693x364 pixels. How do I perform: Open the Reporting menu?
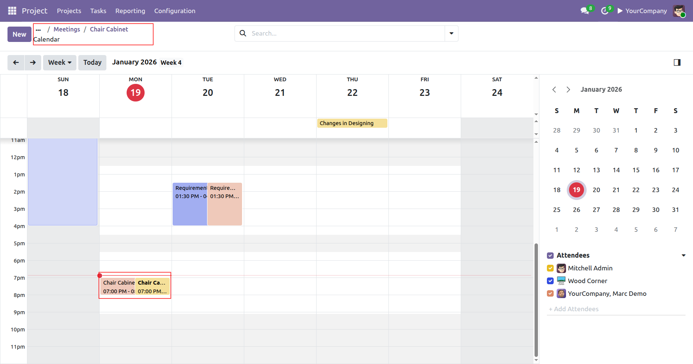(130, 11)
